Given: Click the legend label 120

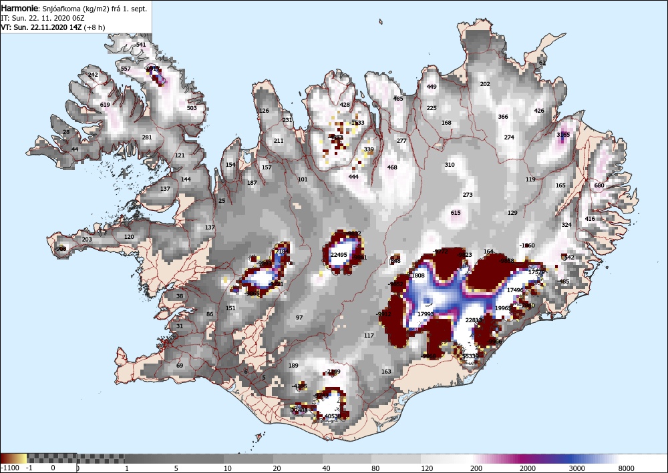Looking at the screenshot, I should click(x=428, y=468).
